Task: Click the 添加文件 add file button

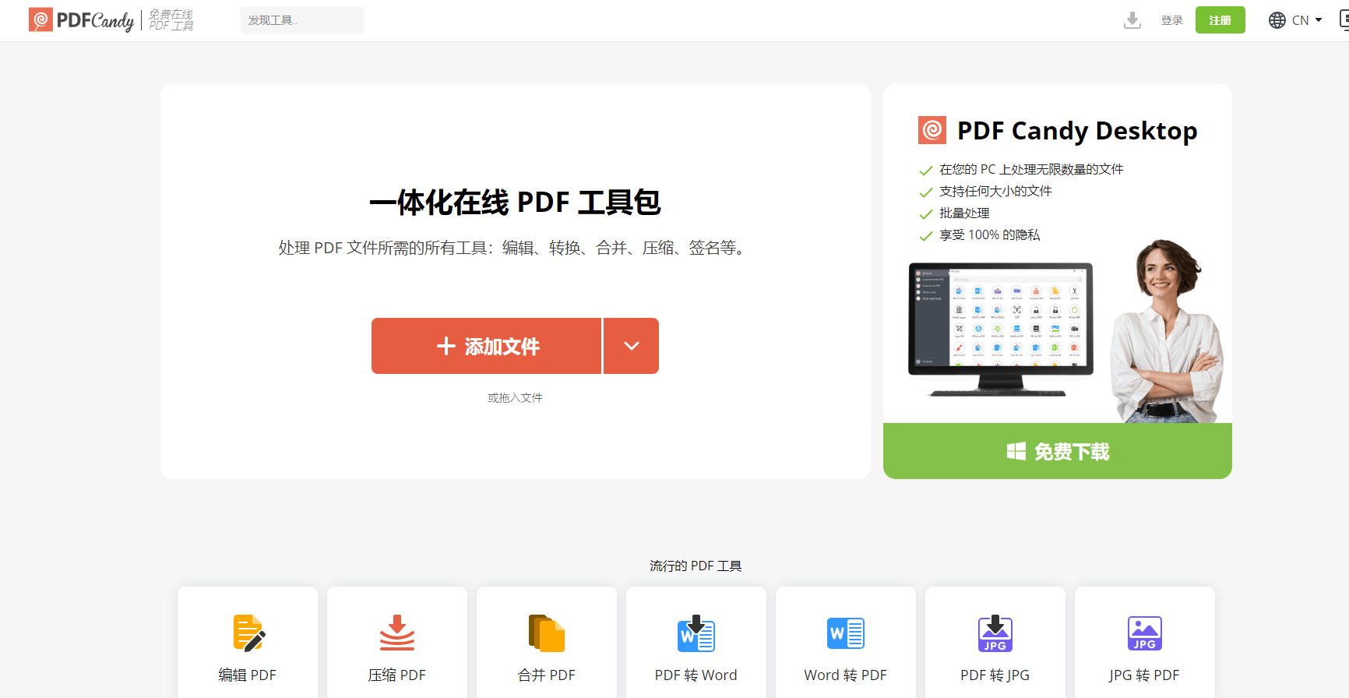Action: pos(486,346)
